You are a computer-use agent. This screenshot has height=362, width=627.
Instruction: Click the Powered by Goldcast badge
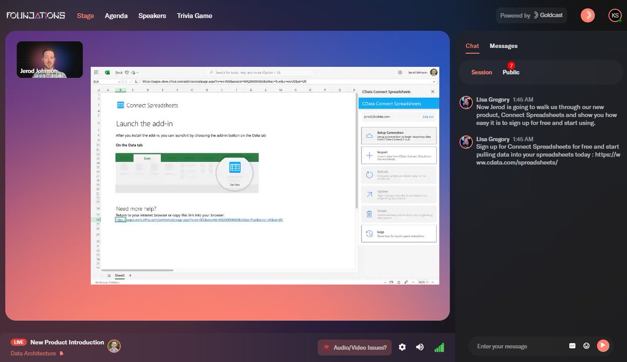[x=531, y=16]
